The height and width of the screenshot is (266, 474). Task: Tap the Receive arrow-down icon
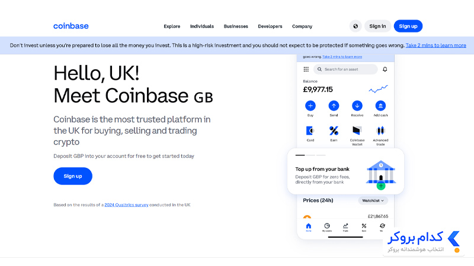tap(357, 106)
